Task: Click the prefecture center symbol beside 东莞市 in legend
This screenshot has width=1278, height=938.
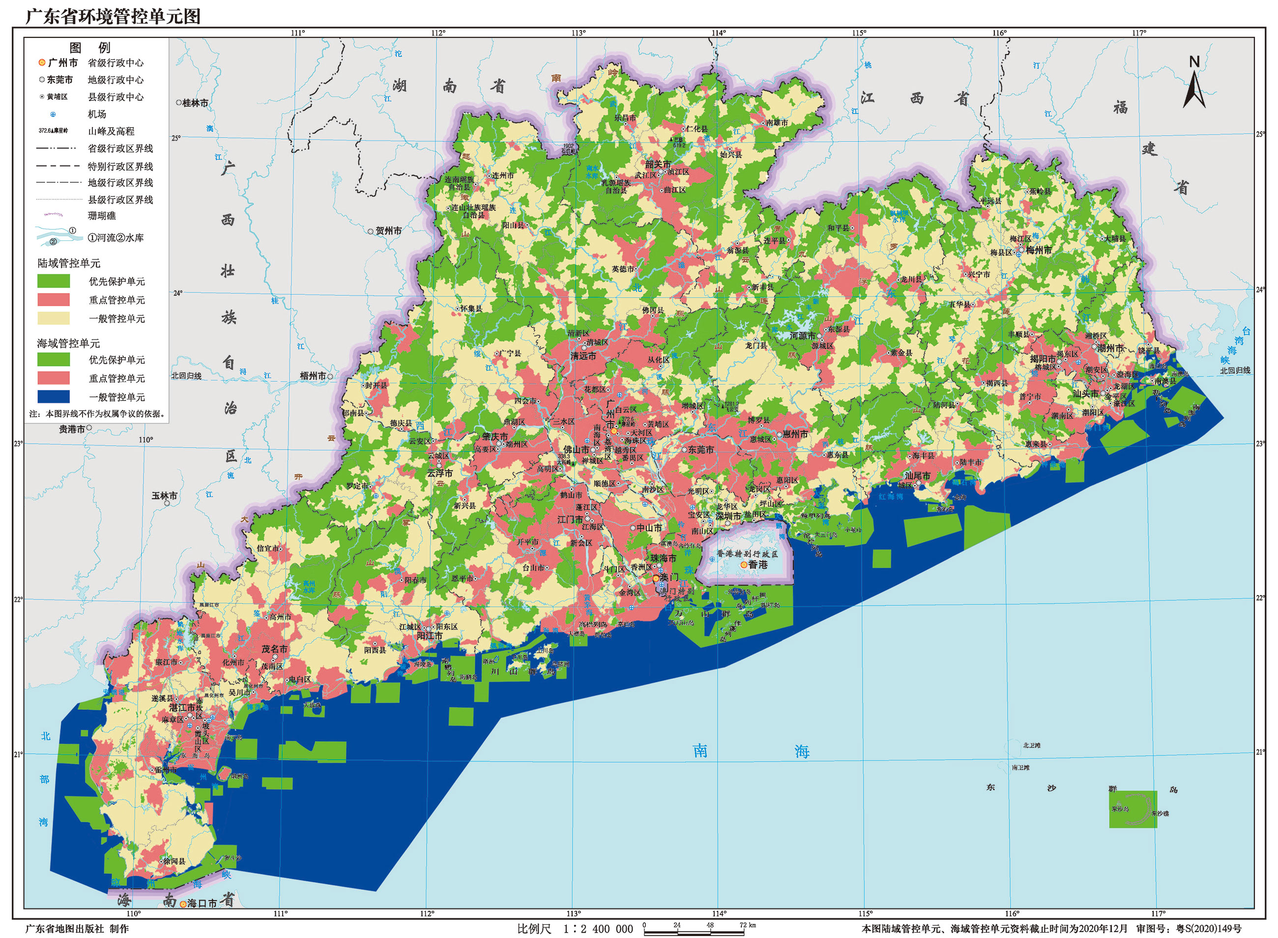Action: pos(42,80)
